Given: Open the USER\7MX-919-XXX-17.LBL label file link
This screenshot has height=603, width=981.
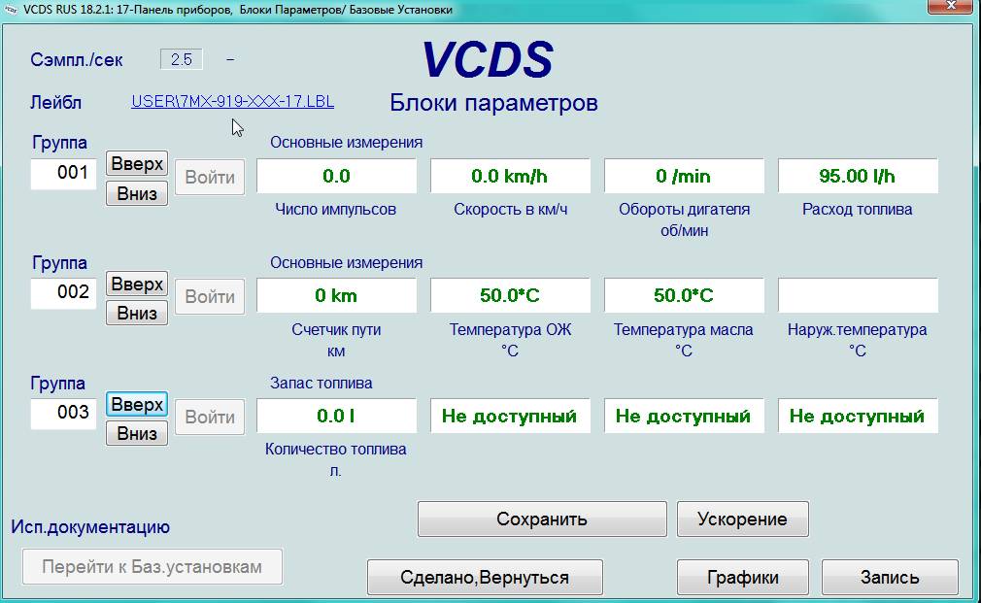Looking at the screenshot, I should [232, 101].
